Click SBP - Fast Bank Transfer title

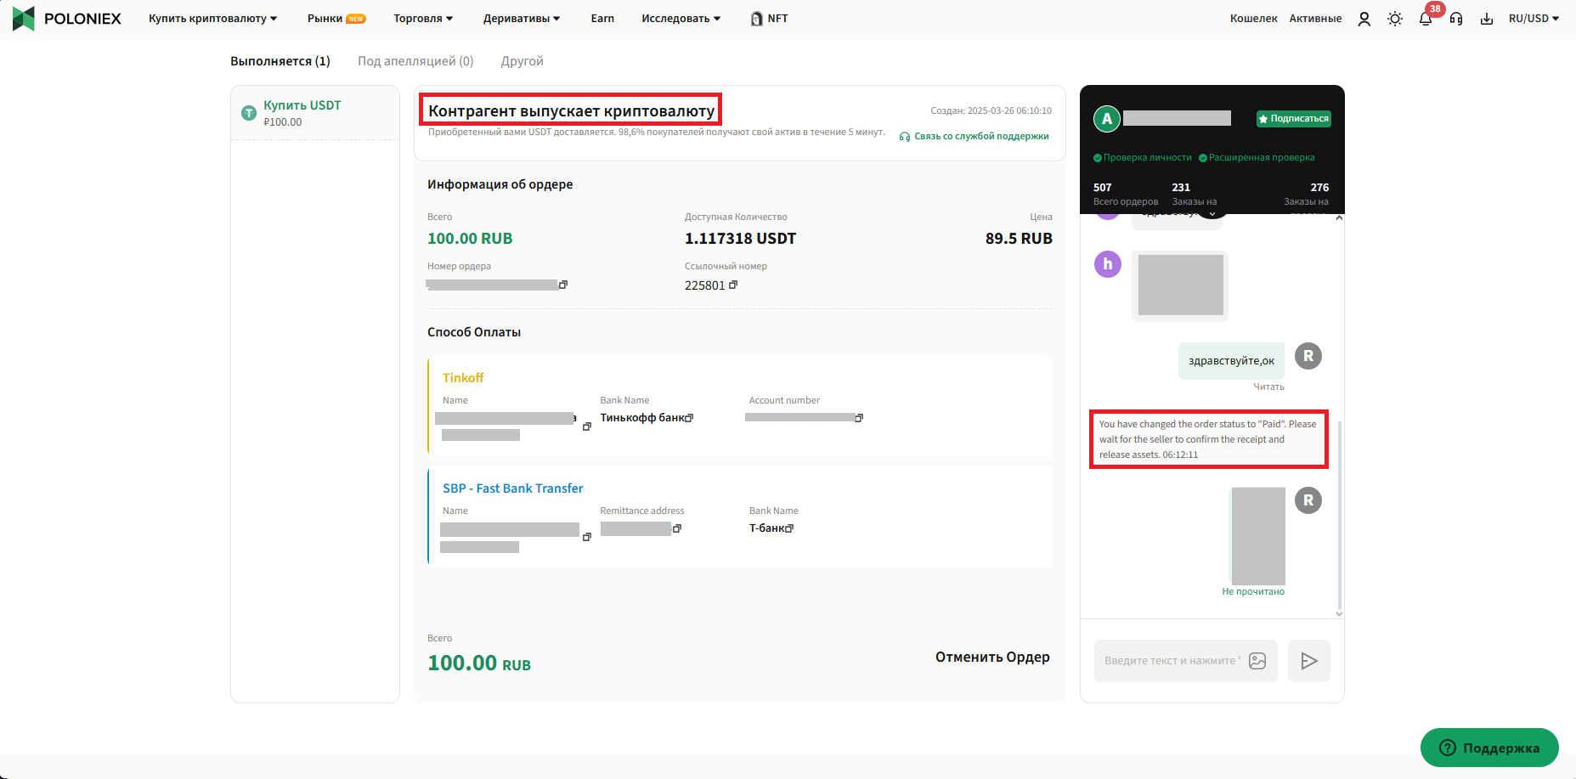pos(513,488)
